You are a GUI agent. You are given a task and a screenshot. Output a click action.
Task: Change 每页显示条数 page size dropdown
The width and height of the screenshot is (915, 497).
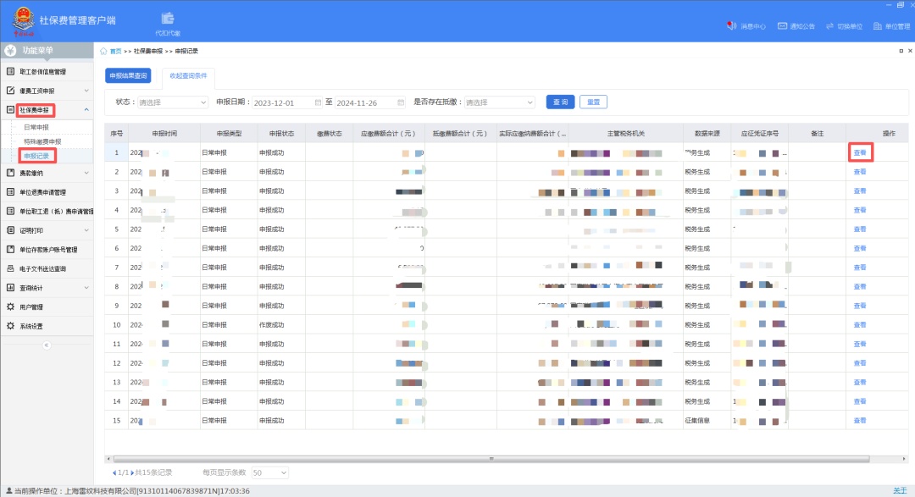click(x=270, y=472)
